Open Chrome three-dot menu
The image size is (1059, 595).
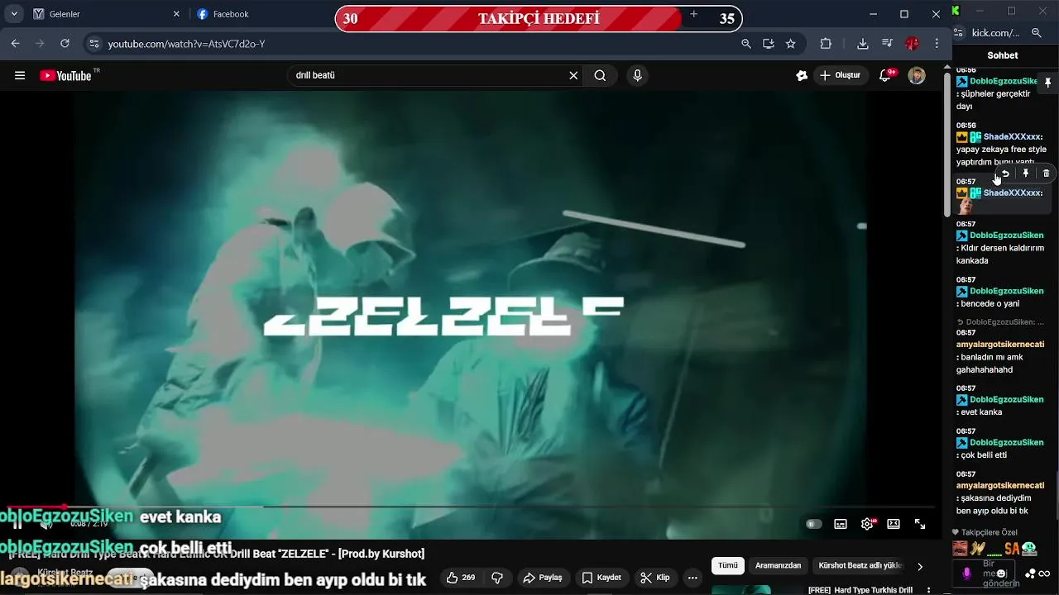tap(937, 43)
